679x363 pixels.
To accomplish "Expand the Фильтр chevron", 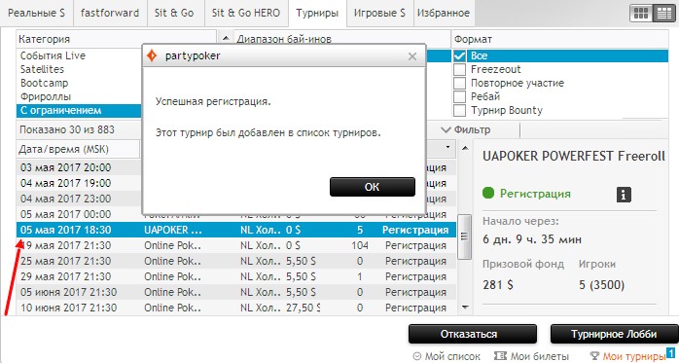I will [x=447, y=129].
